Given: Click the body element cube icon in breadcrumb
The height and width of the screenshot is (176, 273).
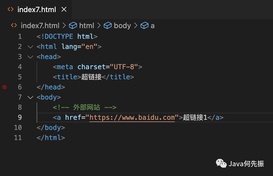Looking at the screenshot, I should pyautogui.click(x=108, y=26).
